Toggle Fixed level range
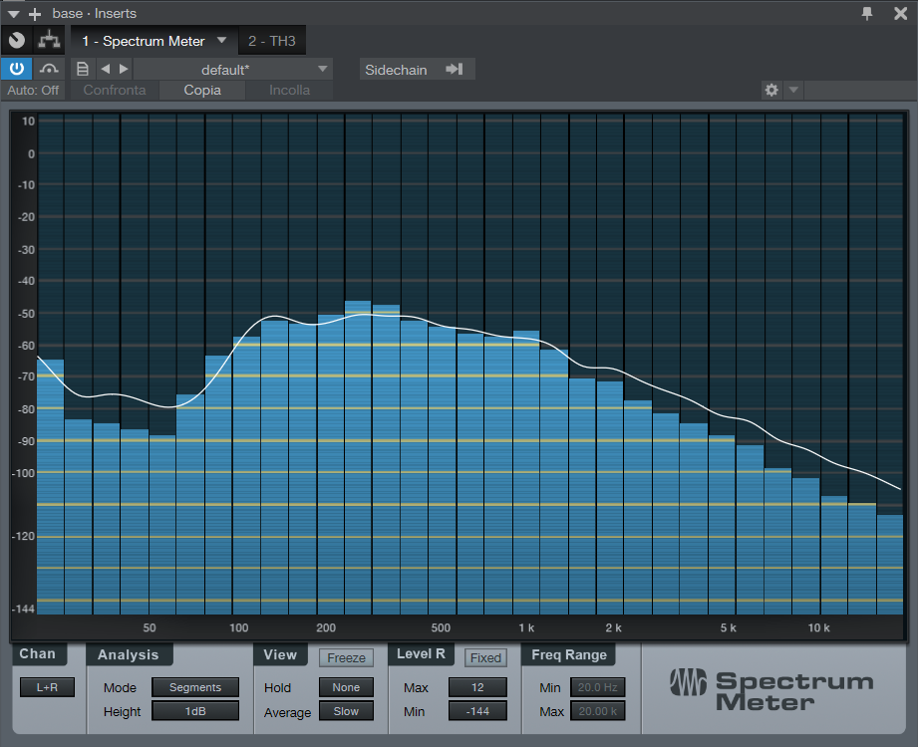 click(x=485, y=657)
